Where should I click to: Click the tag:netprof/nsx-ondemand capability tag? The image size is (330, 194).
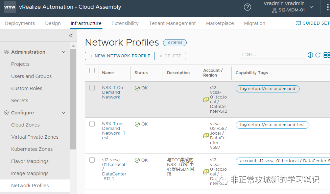point(267,89)
